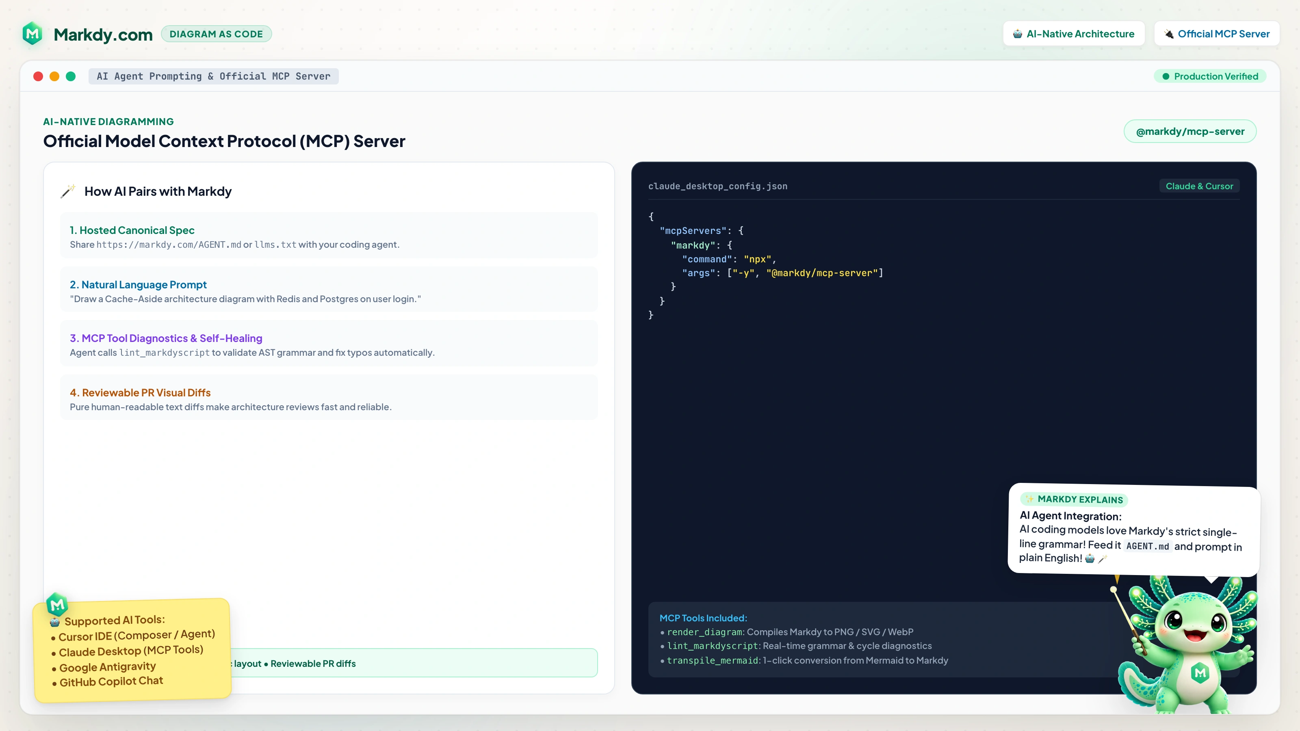The image size is (1300, 731).
Task: Click the magic wand icon beside How AI Pairs
Action: click(x=68, y=191)
